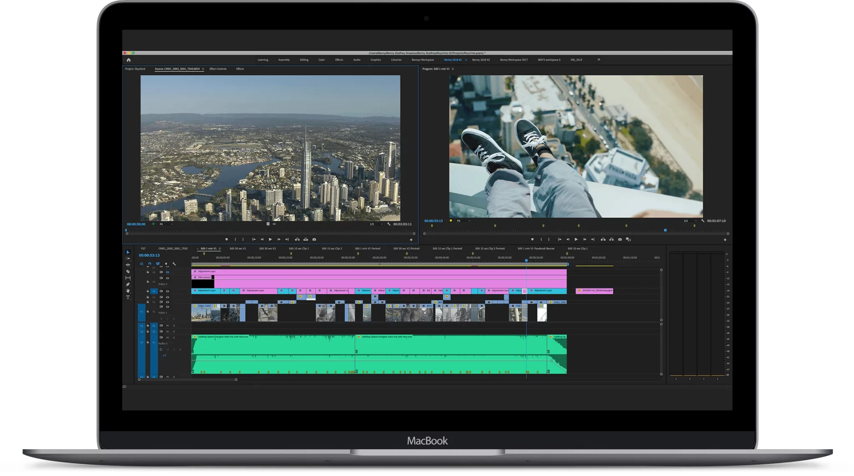
Task: Play the Program monitor sequence
Action: [576, 239]
